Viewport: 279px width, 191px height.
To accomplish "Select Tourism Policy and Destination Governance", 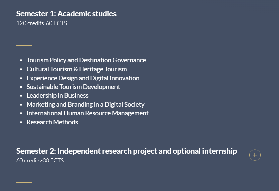I will [86, 60].
